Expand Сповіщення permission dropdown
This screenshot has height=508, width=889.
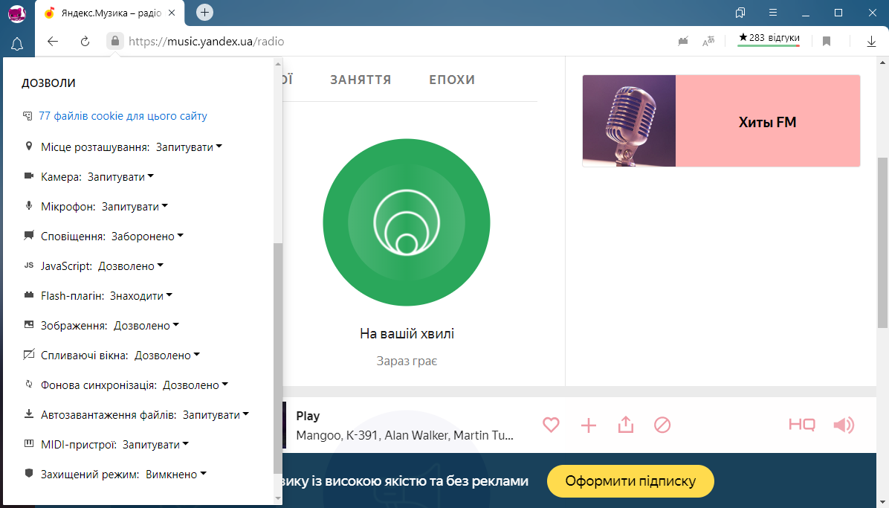(x=147, y=236)
